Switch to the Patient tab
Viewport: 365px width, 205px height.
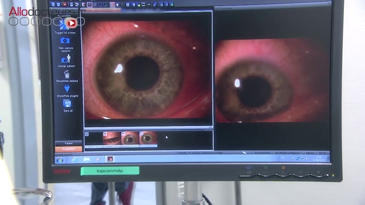point(69,143)
